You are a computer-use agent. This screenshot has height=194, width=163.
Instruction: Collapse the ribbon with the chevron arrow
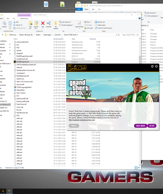pos(137,18)
